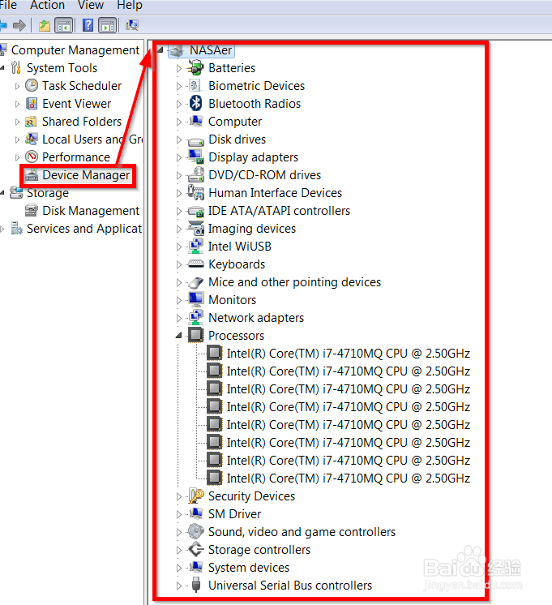
Task: Expand the Batteries category arrow
Action: point(178,68)
